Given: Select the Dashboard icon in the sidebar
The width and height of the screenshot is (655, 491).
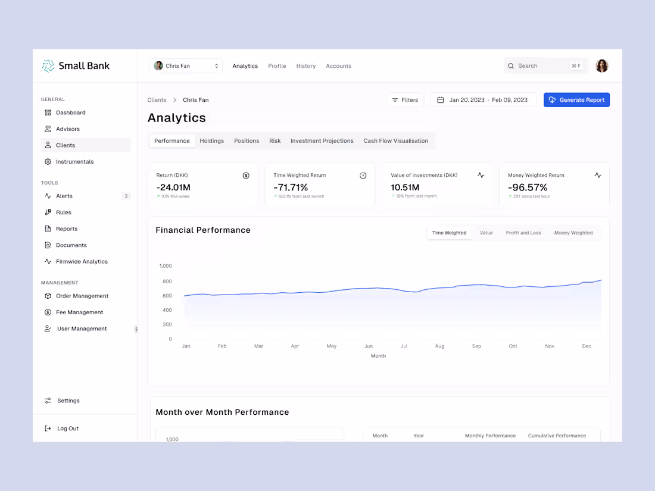Looking at the screenshot, I should [x=48, y=112].
